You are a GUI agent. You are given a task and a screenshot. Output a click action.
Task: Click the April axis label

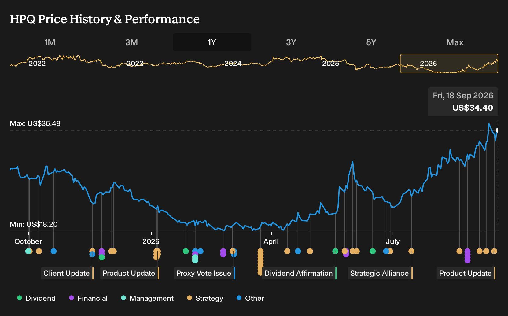pos(271,241)
